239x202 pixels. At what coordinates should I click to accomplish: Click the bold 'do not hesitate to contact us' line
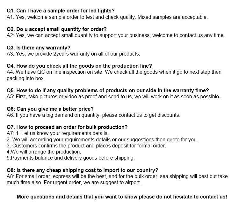click(x=122, y=197)
